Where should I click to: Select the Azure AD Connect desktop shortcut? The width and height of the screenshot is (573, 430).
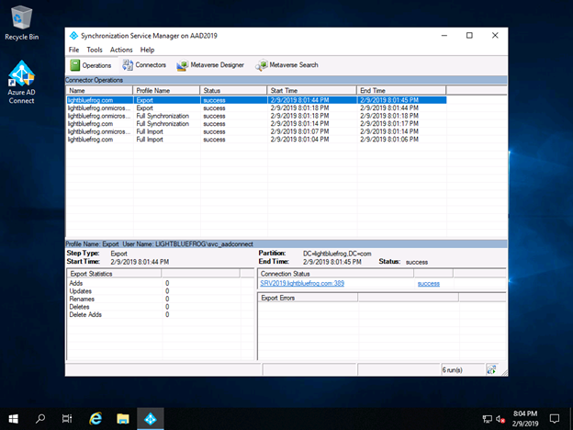coord(21,82)
